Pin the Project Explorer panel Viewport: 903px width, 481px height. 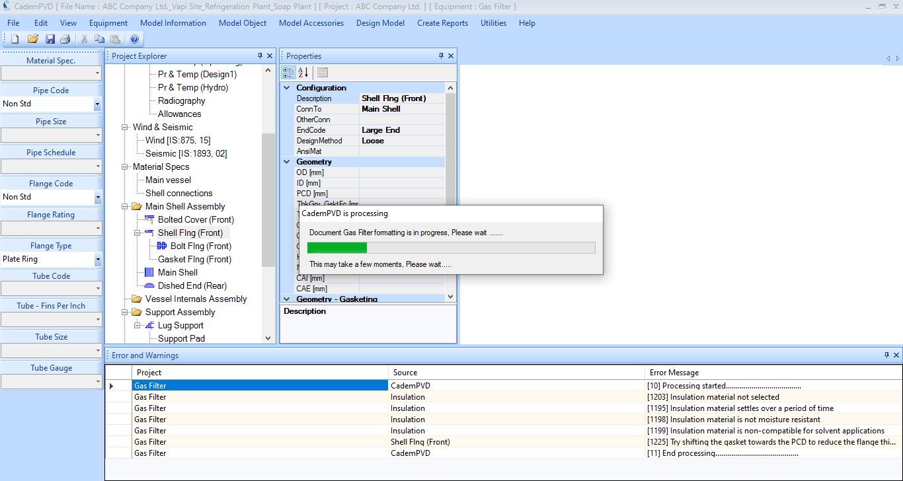tap(260, 56)
